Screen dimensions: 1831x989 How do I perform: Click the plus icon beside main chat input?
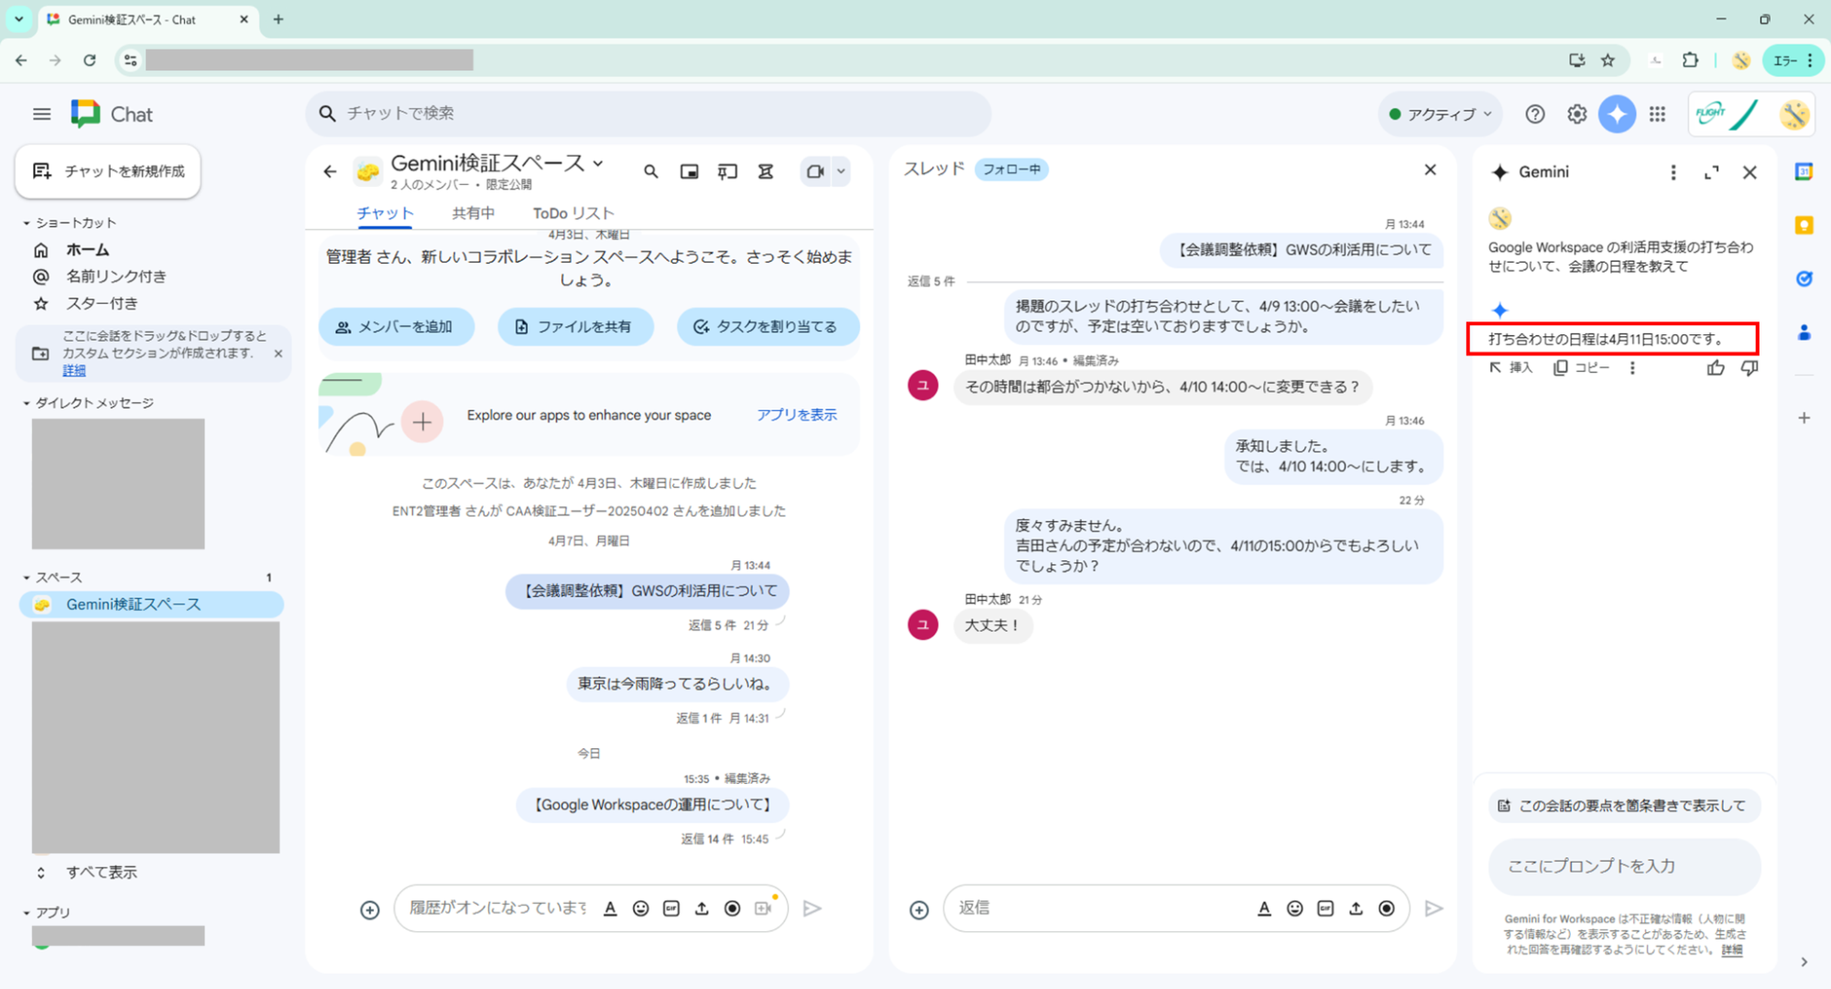[369, 909]
